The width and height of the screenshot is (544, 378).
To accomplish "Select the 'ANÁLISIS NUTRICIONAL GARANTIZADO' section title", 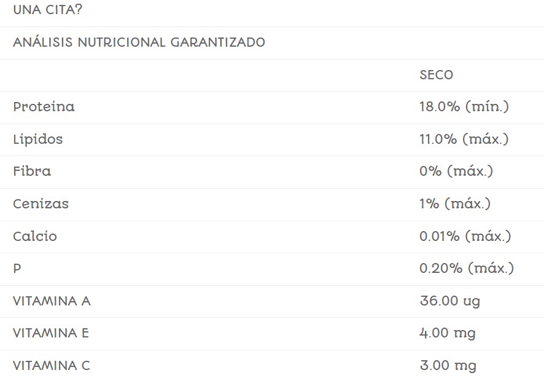I will 139,42.
